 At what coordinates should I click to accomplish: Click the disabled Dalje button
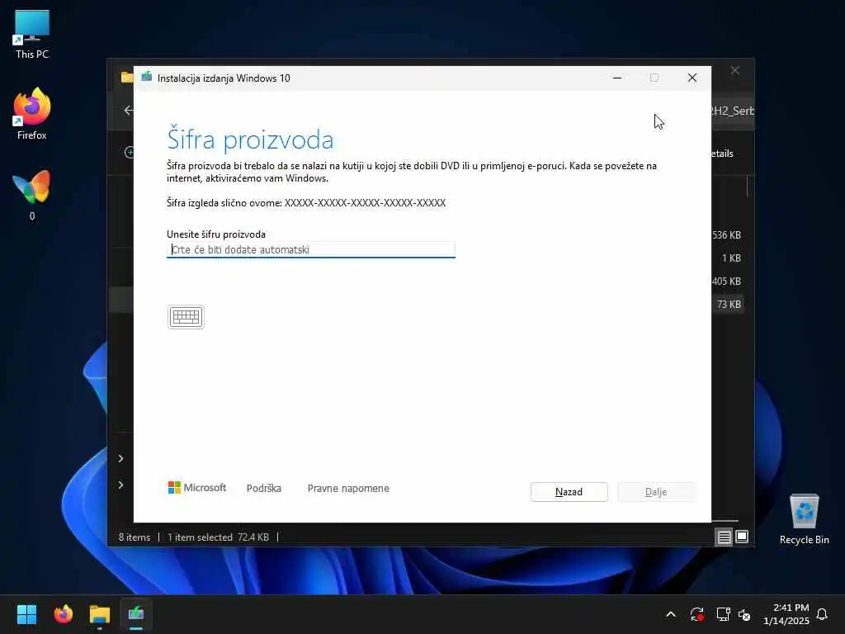[x=656, y=492]
